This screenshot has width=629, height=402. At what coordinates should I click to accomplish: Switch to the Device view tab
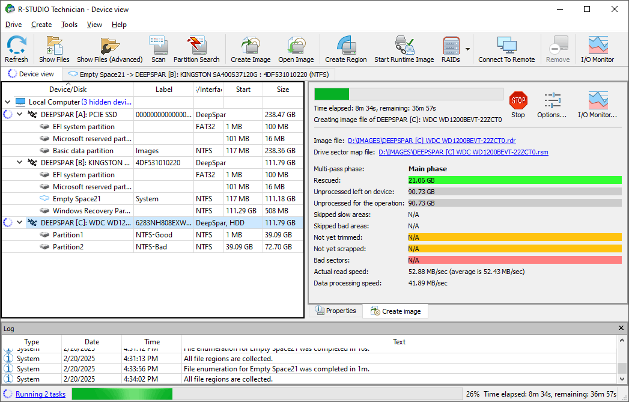tap(31, 75)
